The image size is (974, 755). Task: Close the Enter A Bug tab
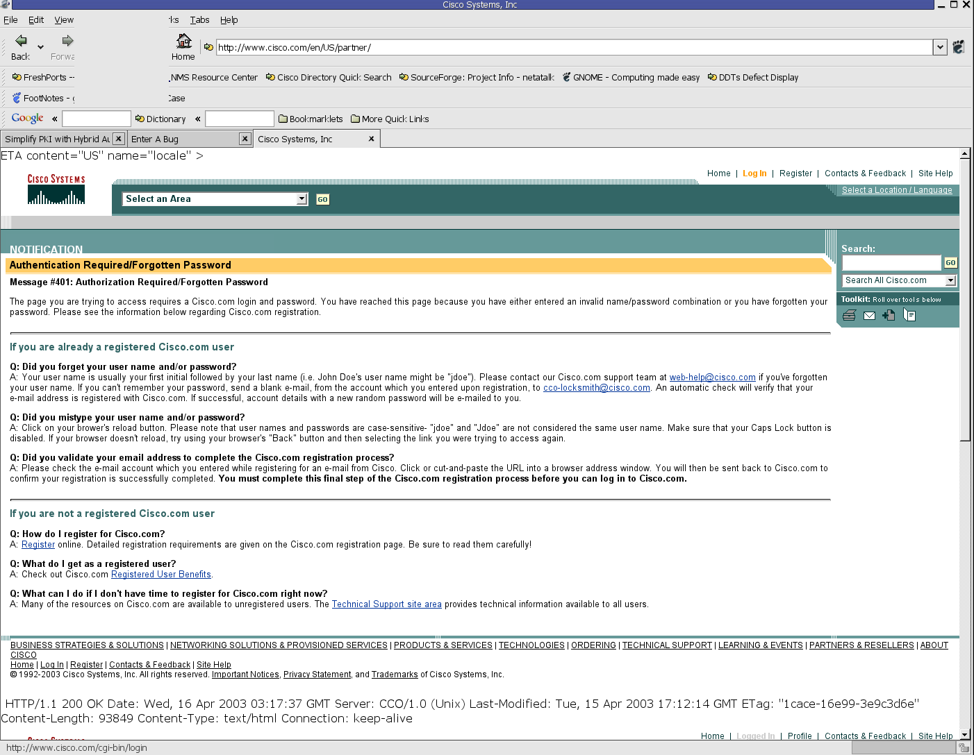[245, 139]
